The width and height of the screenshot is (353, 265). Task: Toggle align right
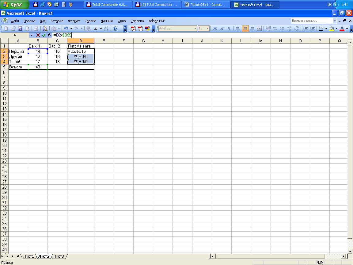coord(252,29)
